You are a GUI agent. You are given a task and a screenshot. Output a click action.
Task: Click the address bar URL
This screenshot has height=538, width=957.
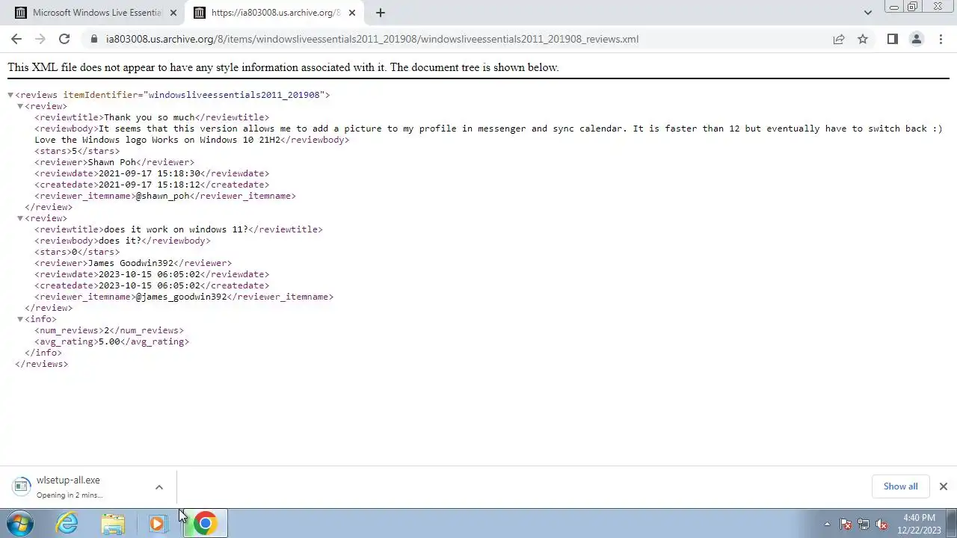[x=372, y=39]
